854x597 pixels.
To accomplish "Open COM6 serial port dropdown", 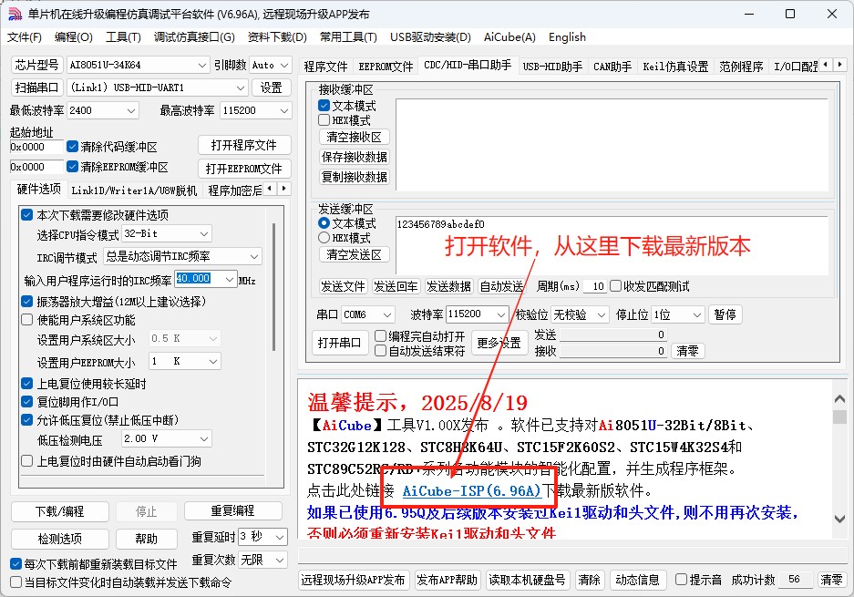I will (367, 314).
